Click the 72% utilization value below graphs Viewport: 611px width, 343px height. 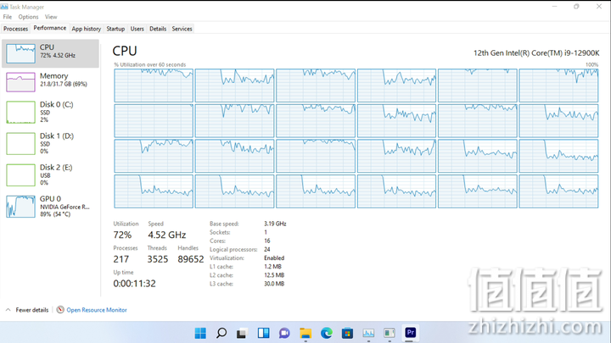coord(122,235)
